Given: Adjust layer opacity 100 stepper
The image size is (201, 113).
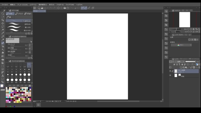Looking at the screenshot, I should click(200, 62).
